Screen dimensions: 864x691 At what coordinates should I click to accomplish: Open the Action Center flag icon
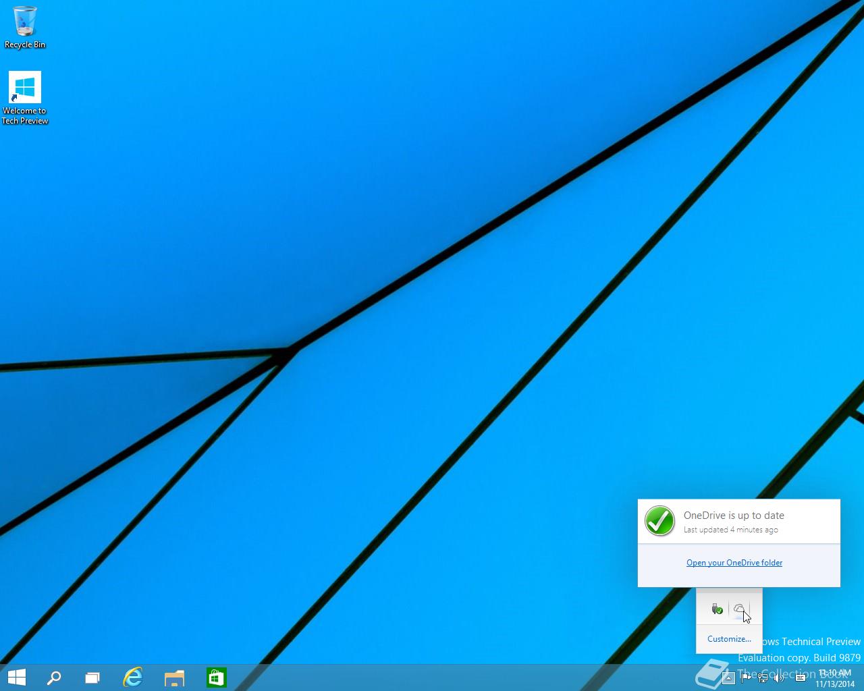(x=746, y=678)
